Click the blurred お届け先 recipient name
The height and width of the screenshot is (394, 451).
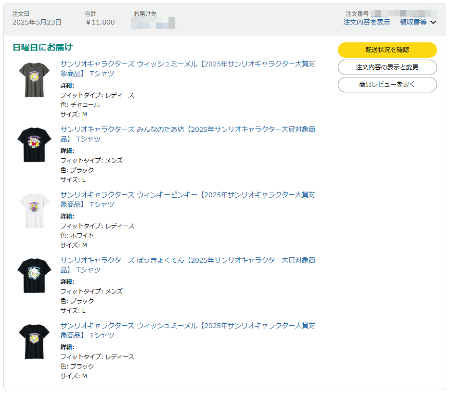point(153,23)
